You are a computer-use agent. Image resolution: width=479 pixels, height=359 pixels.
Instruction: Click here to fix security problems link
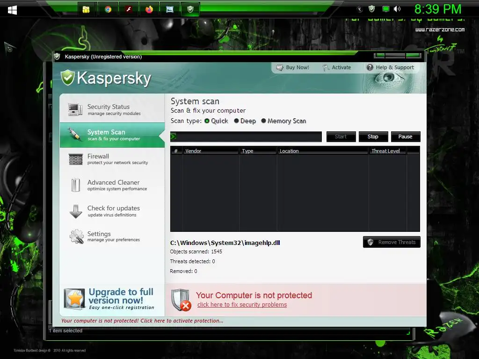click(x=242, y=305)
